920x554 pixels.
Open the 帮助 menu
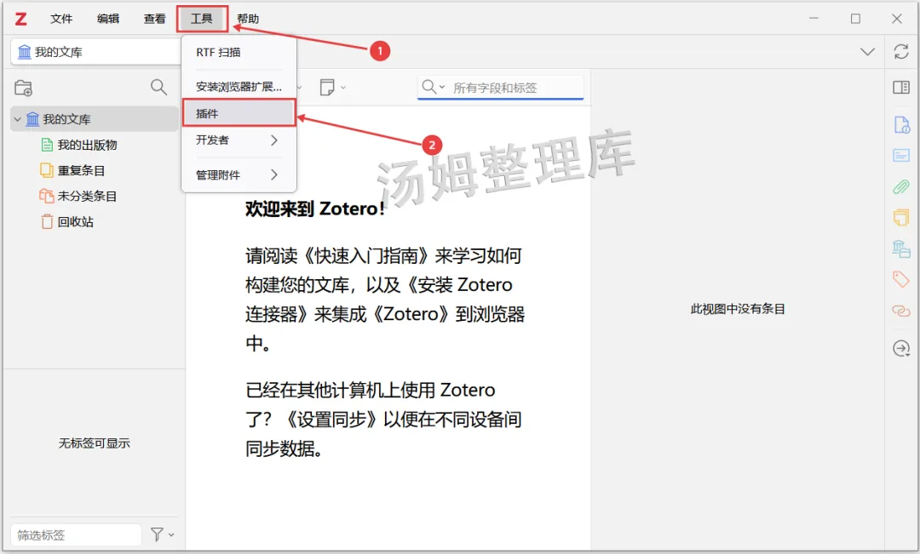point(248,19)
